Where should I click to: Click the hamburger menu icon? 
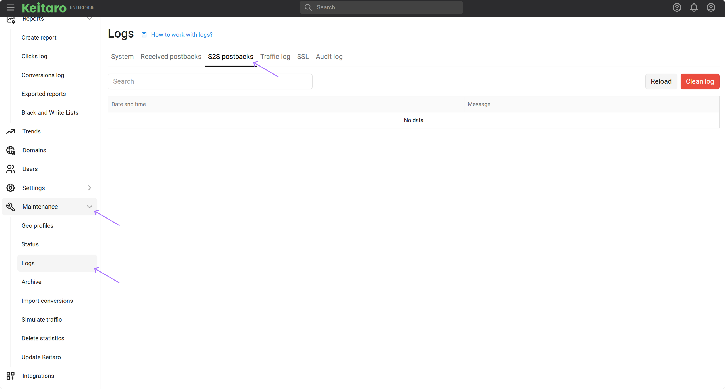coord(11,7)
